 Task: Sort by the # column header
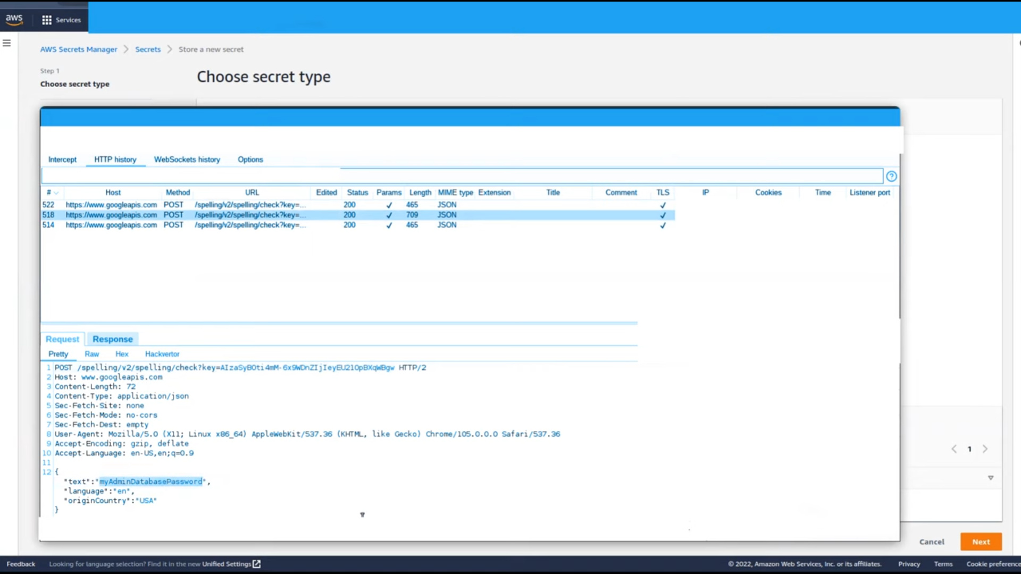coord(52,192)
